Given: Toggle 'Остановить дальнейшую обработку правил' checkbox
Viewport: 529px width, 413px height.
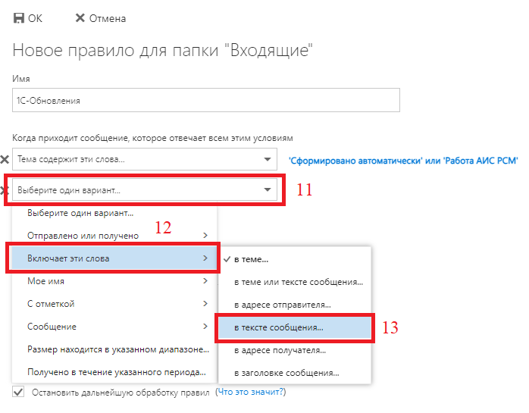Looking at the screenshot, I should pos(19,393).
